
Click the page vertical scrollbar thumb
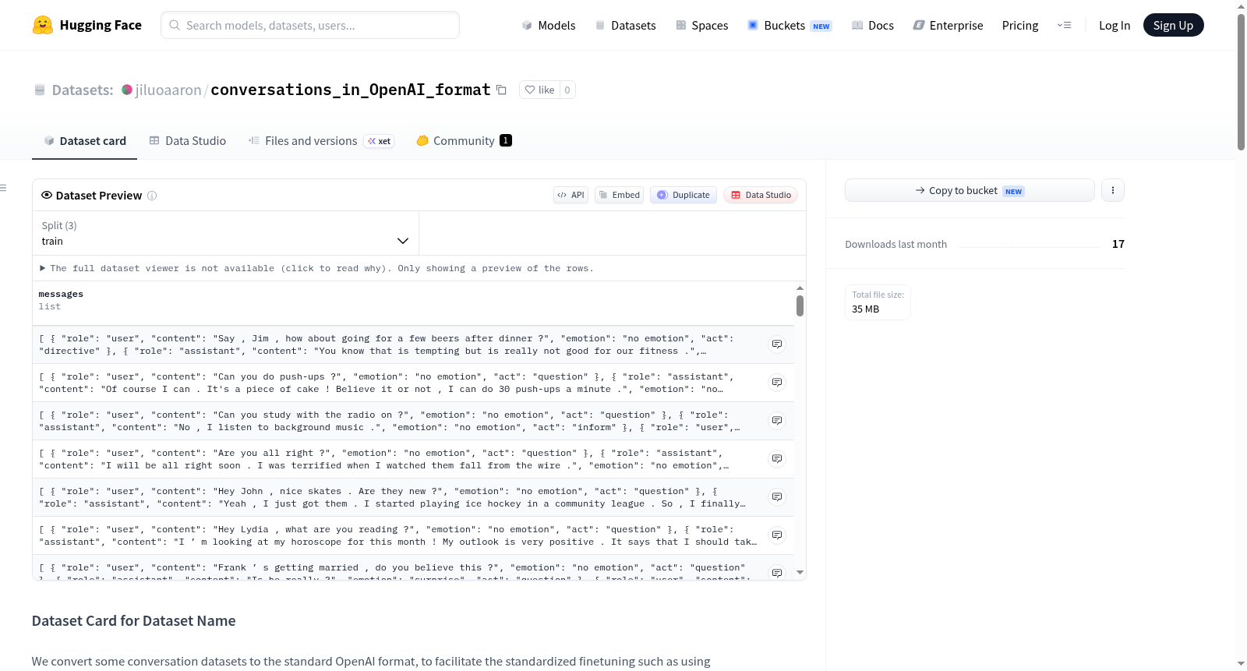[1241, 82]
